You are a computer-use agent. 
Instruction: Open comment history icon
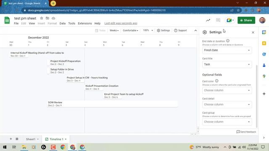(218, 20)
